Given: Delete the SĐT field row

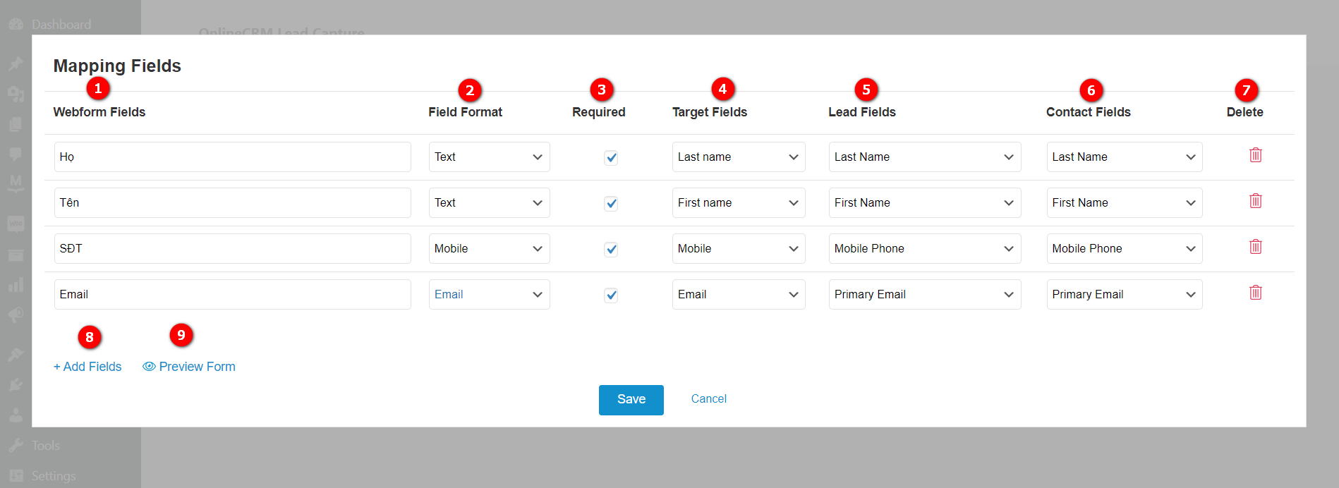Looking at the screenshot, I should point(1255,247).
